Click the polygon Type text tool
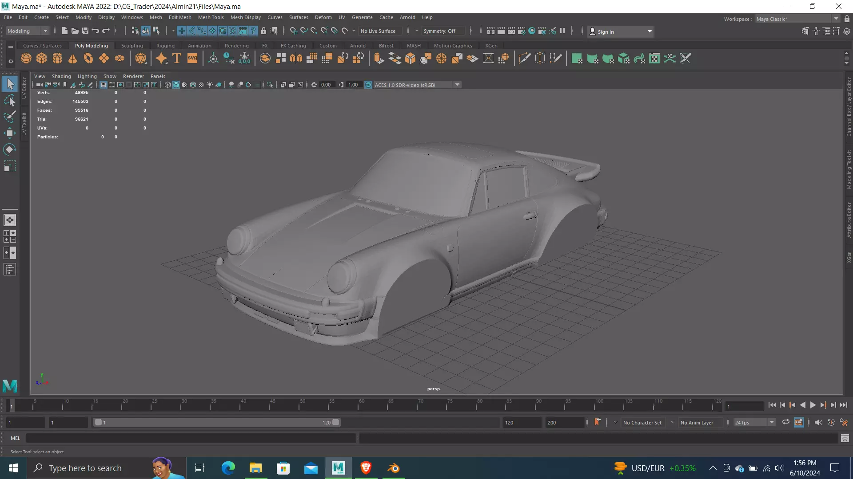 (x=177, y=59)
